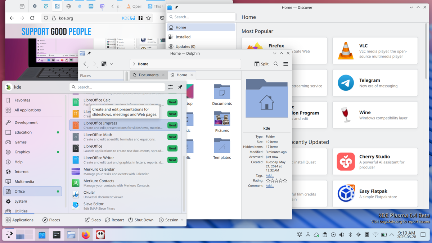Click inside Discover's search field
432x243 pixels.
click(201, 17)
